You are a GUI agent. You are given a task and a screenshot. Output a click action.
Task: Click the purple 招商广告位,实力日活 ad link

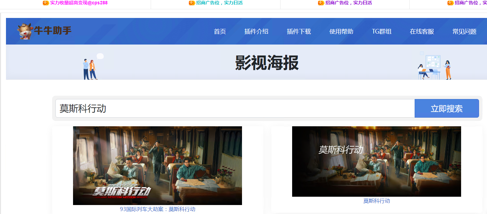click(349, 3)
